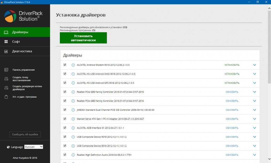Screen dimensions: 271x163
Task: Open Уст. и удал. программ entry
Action: tap(25, 97)
